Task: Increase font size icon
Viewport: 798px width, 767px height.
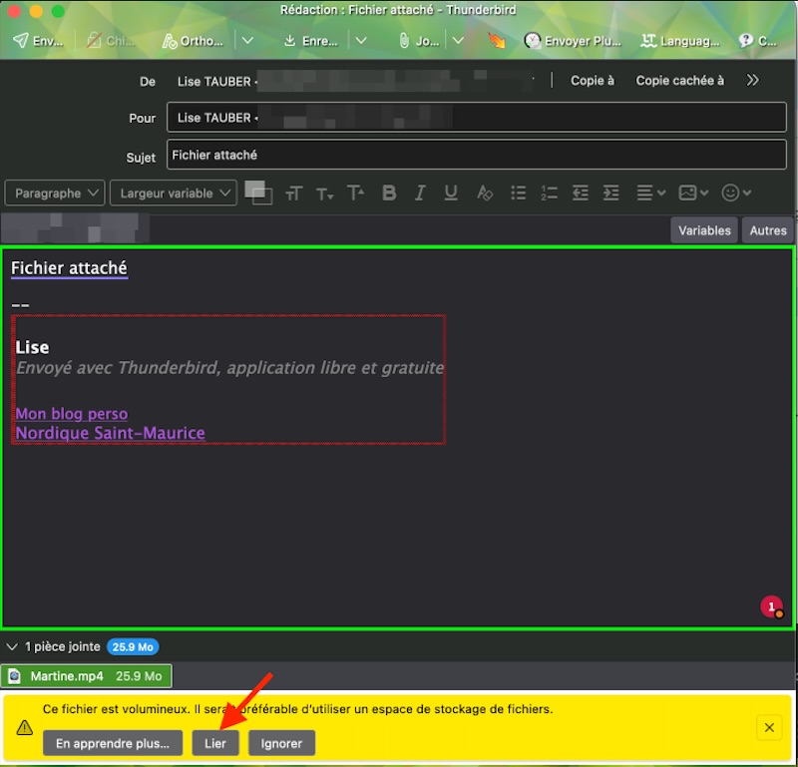Action: [x=356, y=192]
